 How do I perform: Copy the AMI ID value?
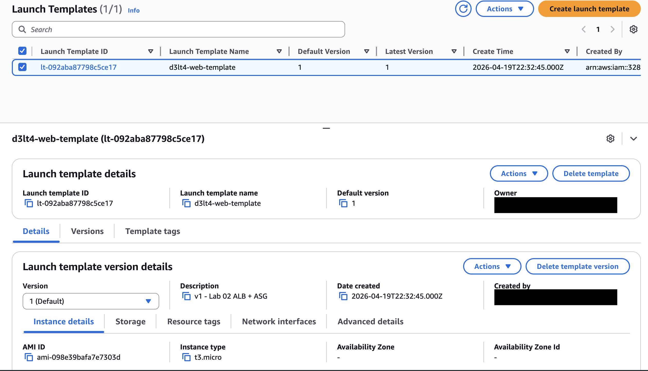[x=29, y=357]
